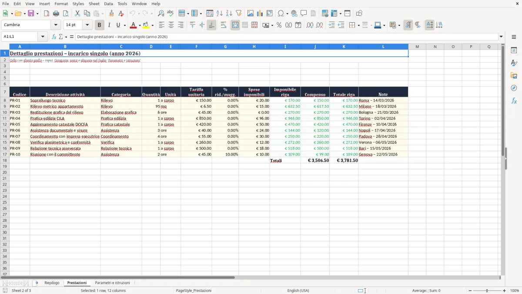Open the borders dropdown arrow
522x294 pixels.
pos(358,25)
